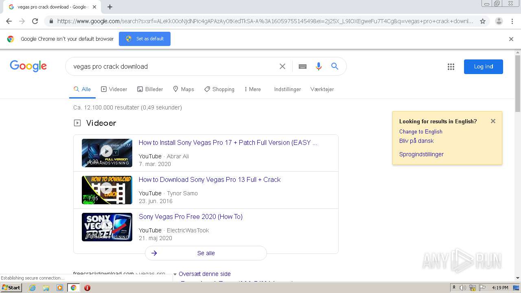
Task: Open a new browser tab
Action: (110, 7)
